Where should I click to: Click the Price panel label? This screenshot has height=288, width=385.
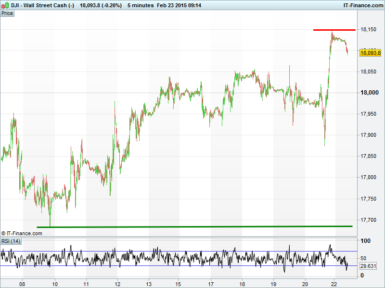click(7, 13)
